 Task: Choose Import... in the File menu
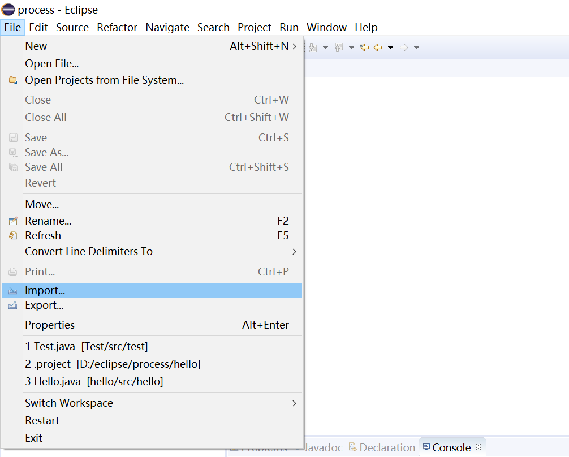(x=152, y=290)
